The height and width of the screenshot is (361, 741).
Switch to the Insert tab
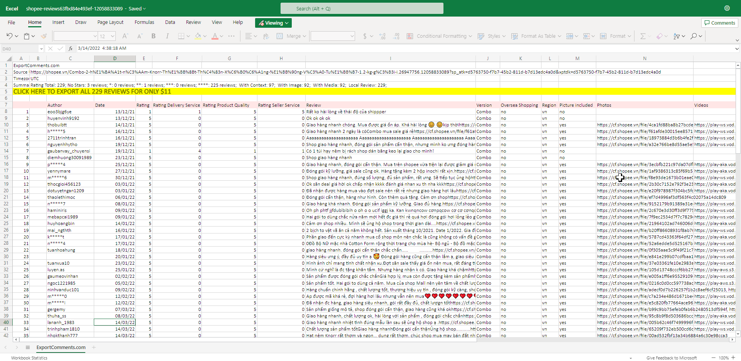click(x=58, y=22)
